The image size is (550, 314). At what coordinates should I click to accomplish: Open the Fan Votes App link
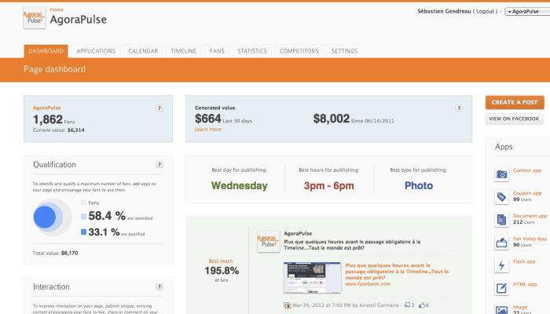530,239
